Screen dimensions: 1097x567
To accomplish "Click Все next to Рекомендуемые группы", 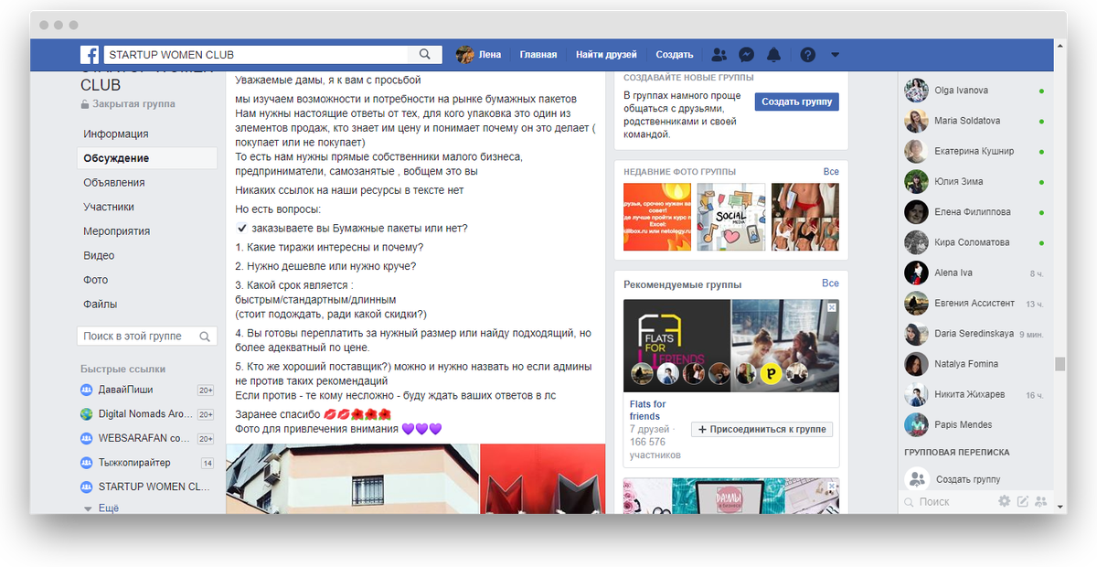I will (830, 283).
